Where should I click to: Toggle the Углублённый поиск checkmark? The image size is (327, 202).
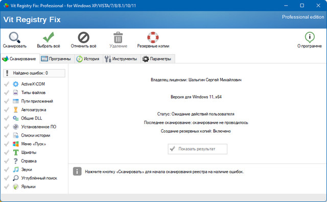[x=7, y=178]
